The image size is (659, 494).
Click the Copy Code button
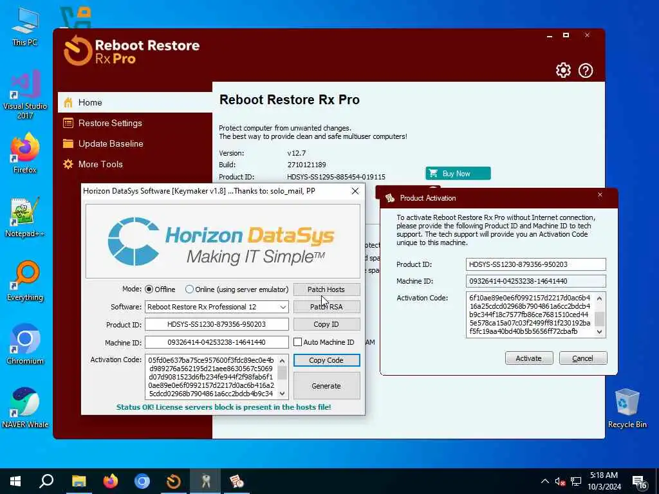coord(326,360)
